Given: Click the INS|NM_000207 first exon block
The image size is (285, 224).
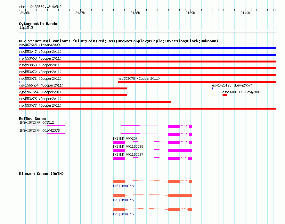Looking at the screenshot, I should pos(119,142).
